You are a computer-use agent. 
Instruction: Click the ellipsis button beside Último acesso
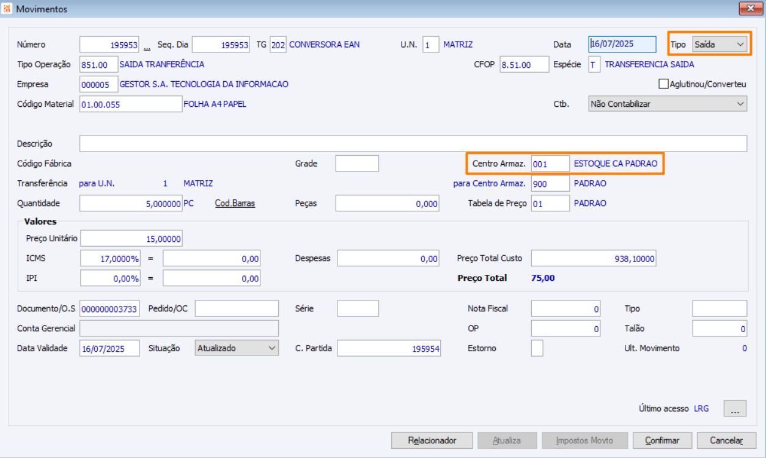coord(735,409)
